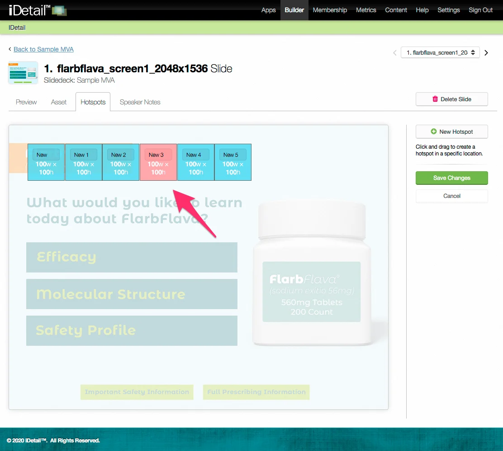Image resolution: width=503 pixels, height=451 pixels.
Task: Click the slide thumbnail next to title
Action: point(23,73)
